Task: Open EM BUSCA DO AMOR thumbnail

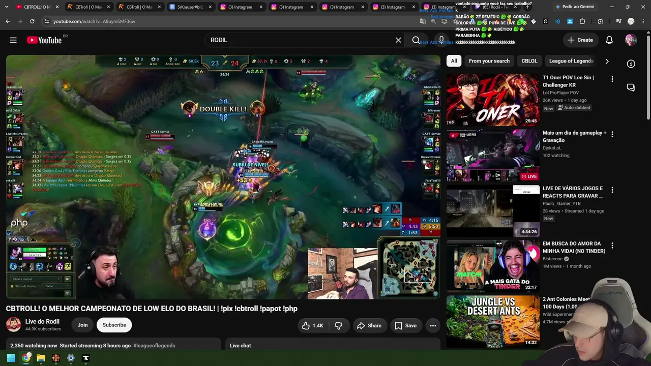Action: pyautogui.click(x=493, y=266)
